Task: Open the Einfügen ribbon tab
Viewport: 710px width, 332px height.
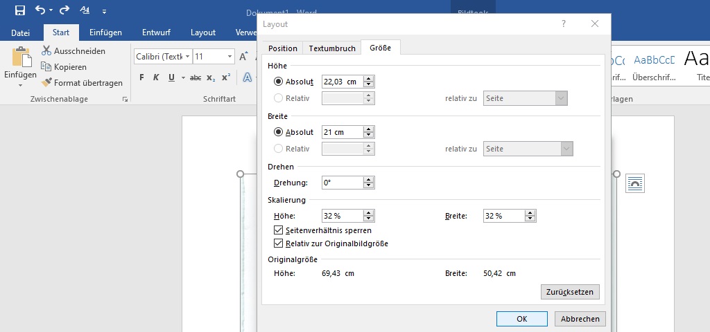Action: click(x=105, y=33)
